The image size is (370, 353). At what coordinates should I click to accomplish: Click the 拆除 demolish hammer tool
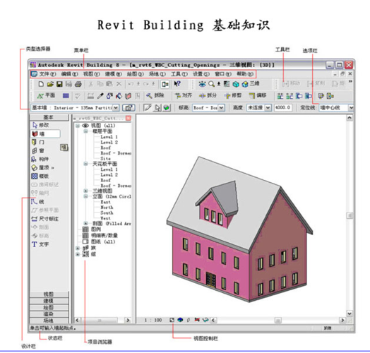pos(155,95)
